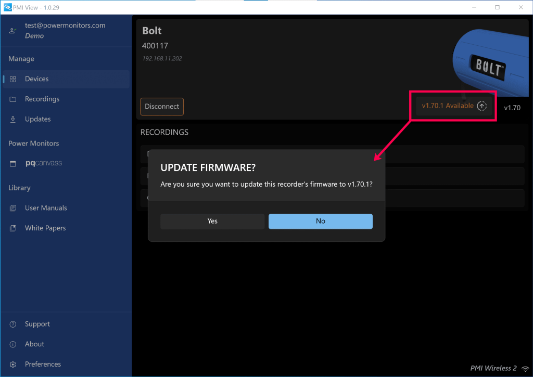Click the Disconnect button

point(161,106)
